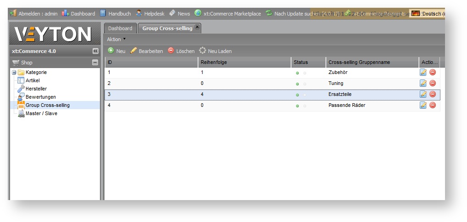
Task: Toggle green status dot for Passende Räder
Action: point(297,106)
